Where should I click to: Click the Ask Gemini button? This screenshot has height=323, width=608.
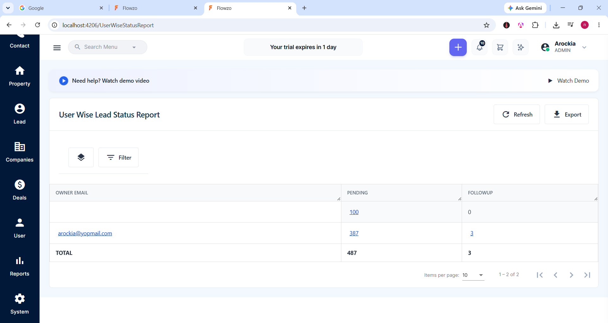[x=525, y=8]
